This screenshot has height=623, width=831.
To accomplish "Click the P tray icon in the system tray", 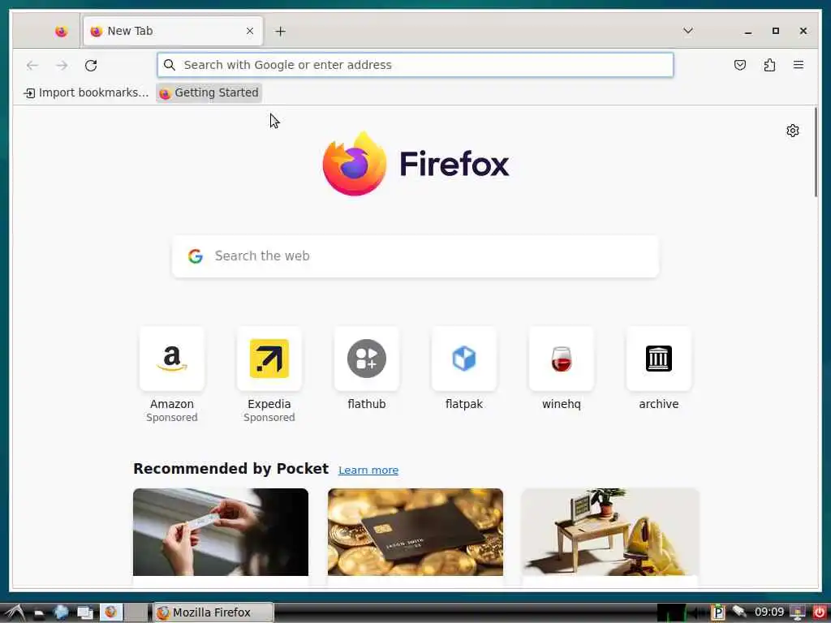I will pyautogui.click(x=717, y=612).
